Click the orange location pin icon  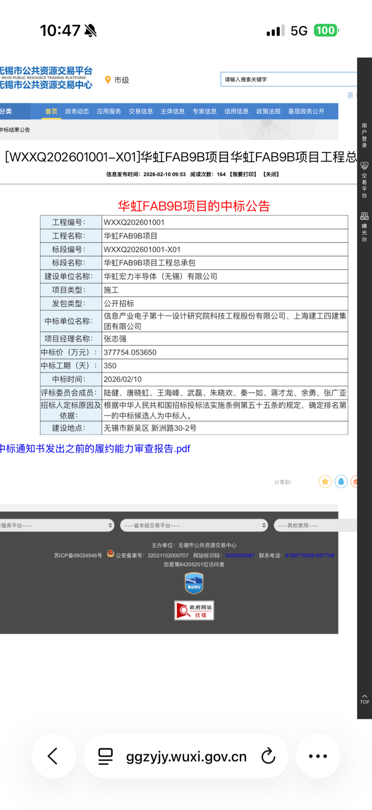tap(108, 80)
